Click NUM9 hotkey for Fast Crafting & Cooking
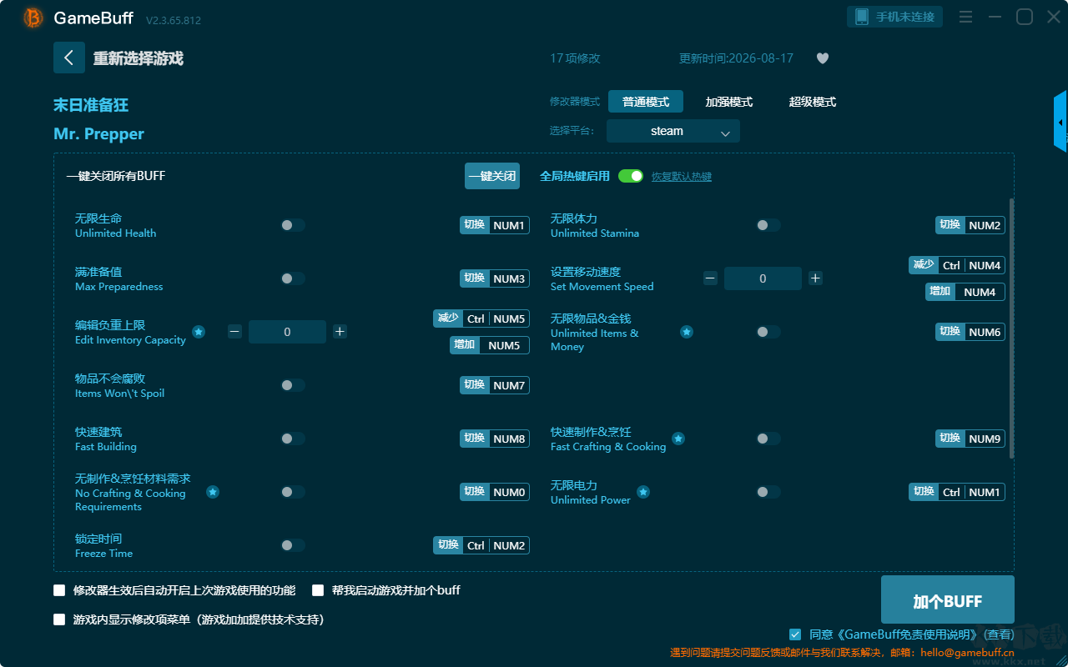Image resolution: width=1068 pixels, height=667 pixels. tap(970, 439)
